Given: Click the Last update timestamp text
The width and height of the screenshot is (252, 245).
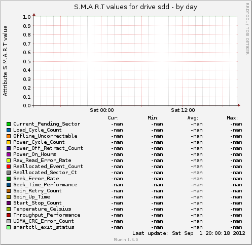Looking at the screenshot, I should click(x=189, y=233).
